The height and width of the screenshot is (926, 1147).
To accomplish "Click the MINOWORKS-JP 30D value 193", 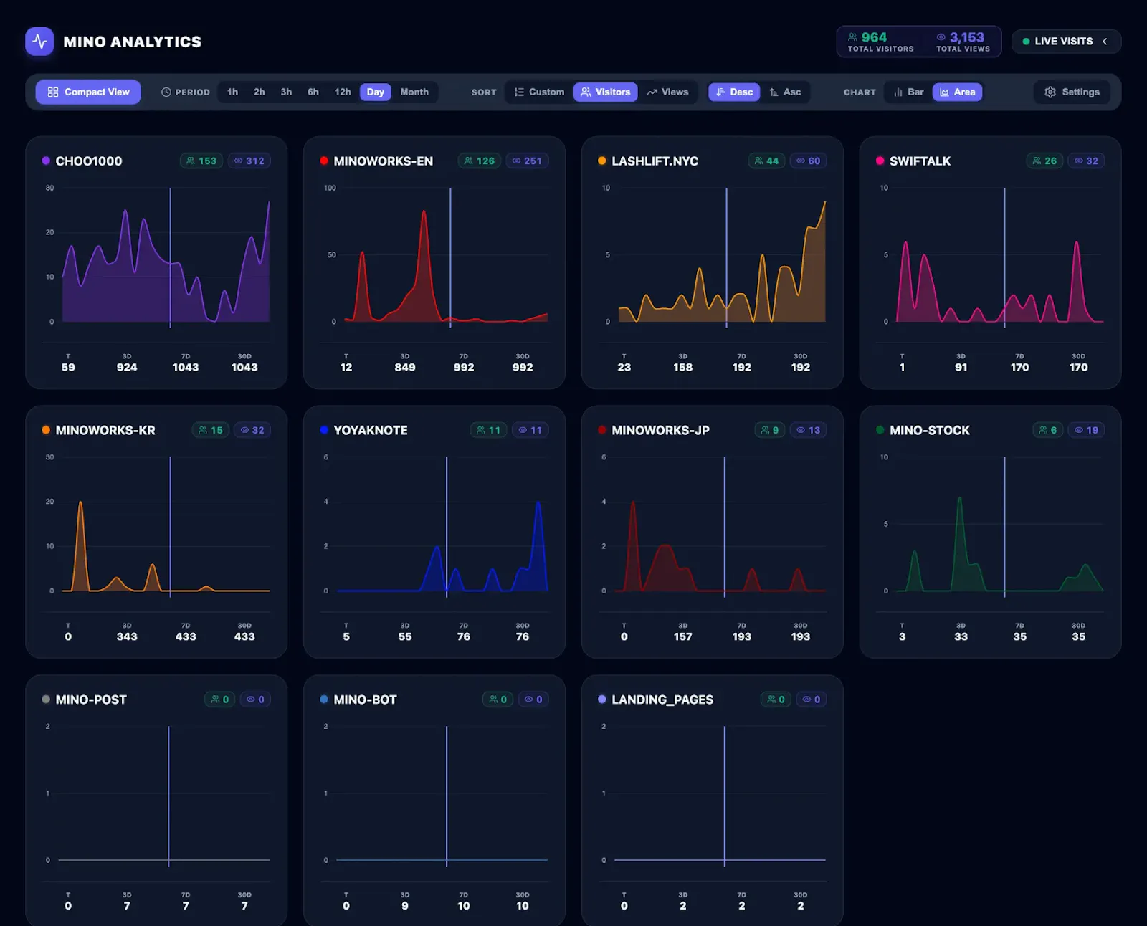I will click(801, 636).
